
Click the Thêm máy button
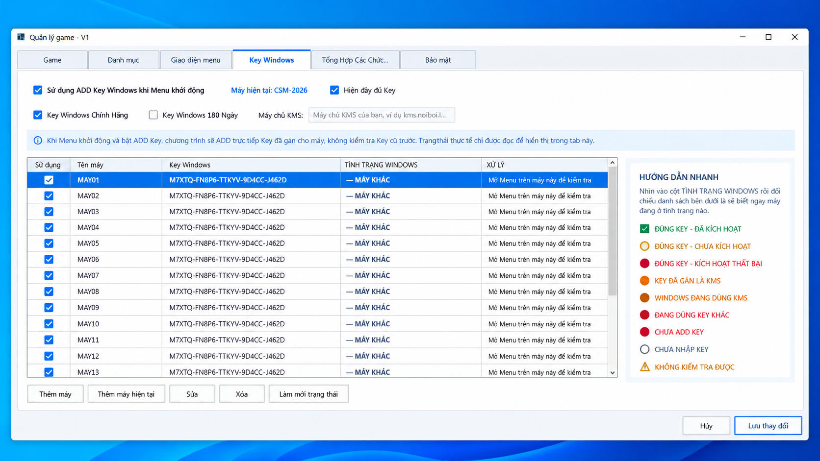pos(55,394)
